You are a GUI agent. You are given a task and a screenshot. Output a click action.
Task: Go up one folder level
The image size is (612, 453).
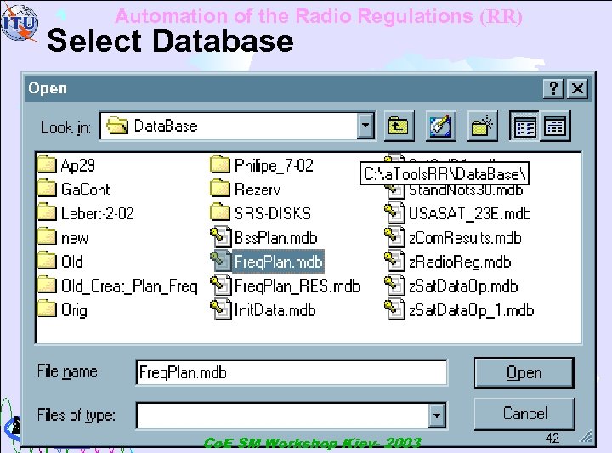[399, 127]
